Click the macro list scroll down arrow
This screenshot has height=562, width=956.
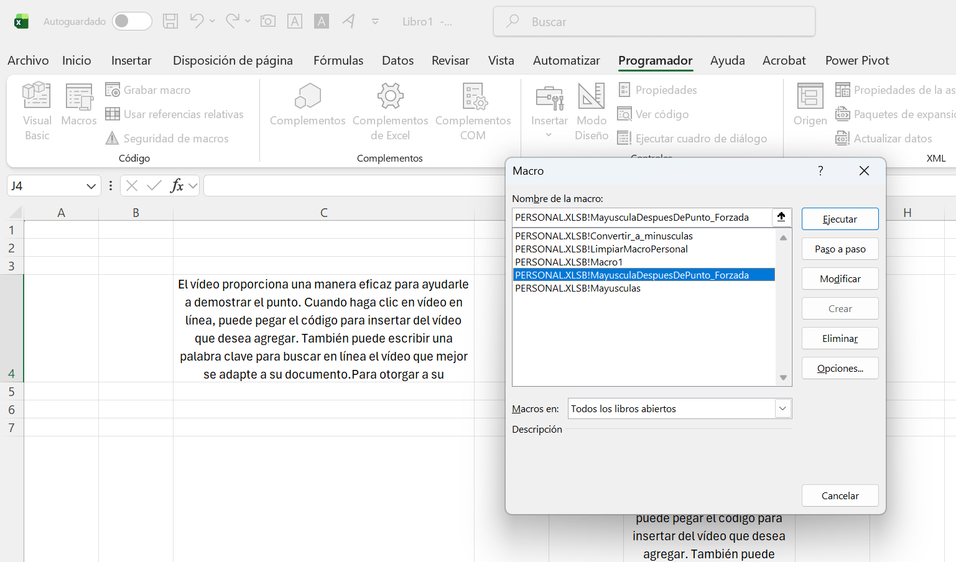coord(783,378)
